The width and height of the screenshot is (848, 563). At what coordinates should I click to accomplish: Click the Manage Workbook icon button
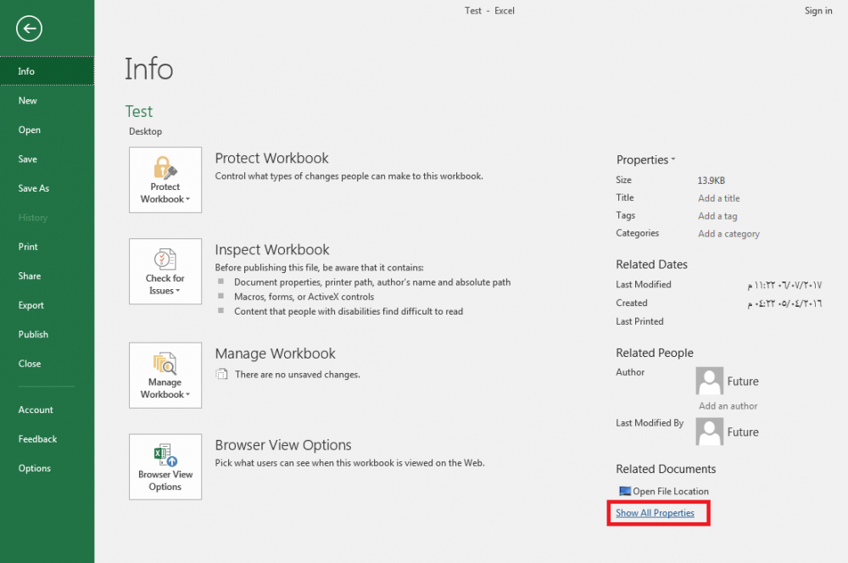[165, 376]
